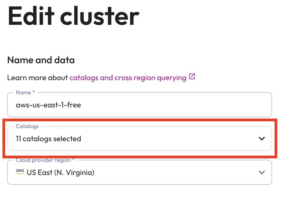Click the "Name *" field label
The image size is (286, 205).
[x=25, y=93]
